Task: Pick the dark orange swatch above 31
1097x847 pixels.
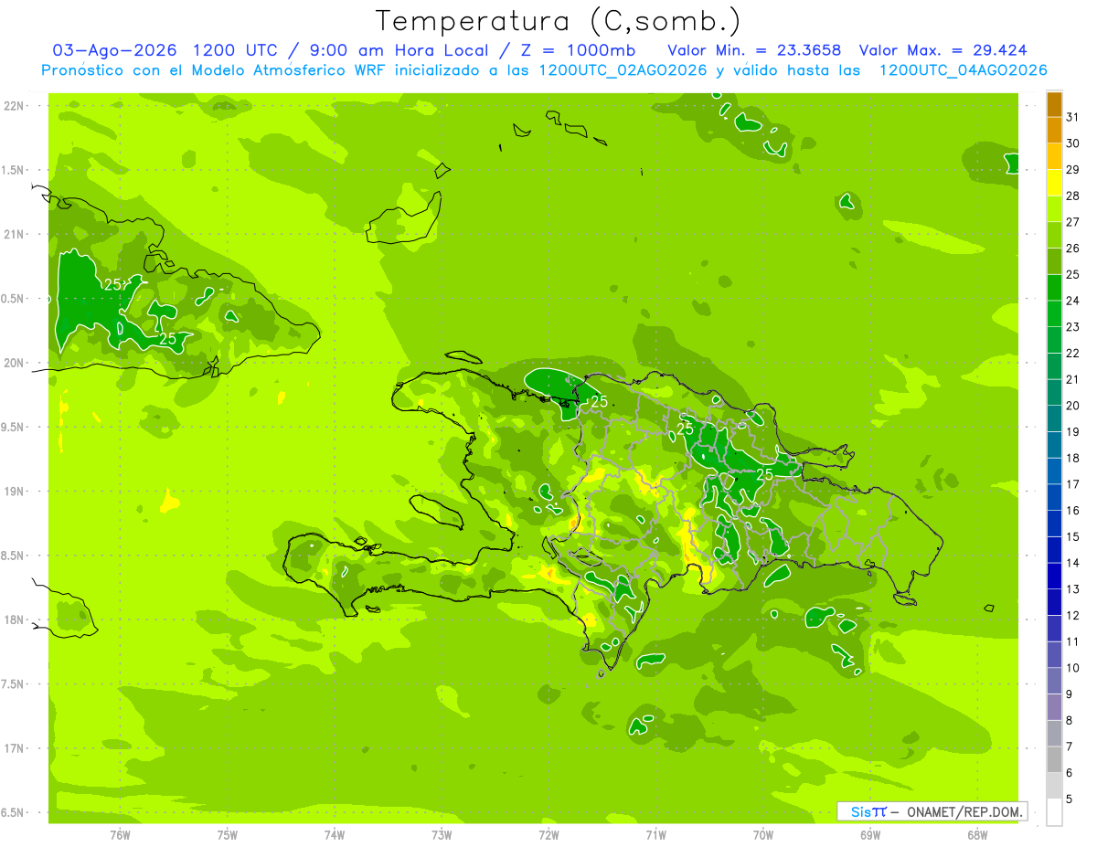Action: coord(1054,104)
